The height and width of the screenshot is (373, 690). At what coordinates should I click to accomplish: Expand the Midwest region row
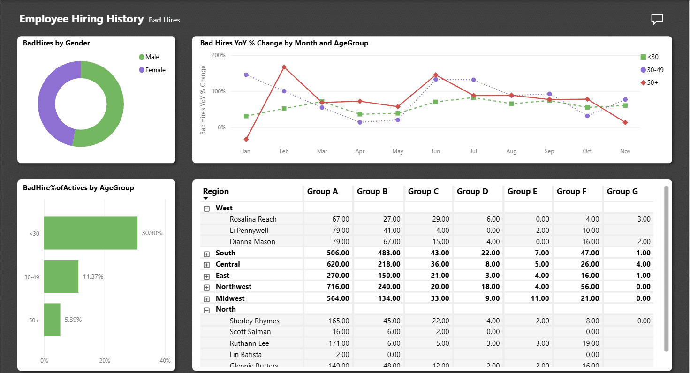coord(206,299)
